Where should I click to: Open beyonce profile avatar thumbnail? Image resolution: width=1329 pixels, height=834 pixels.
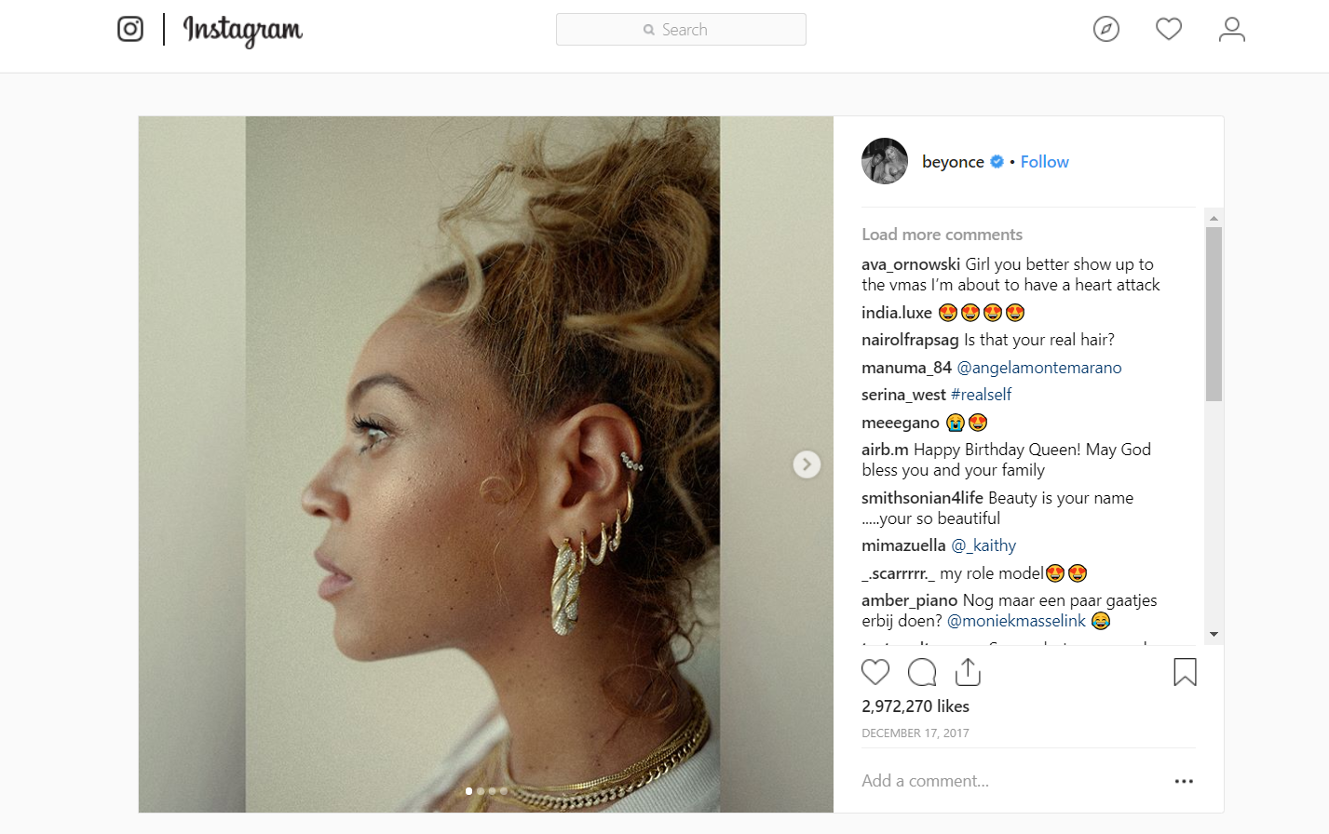tap(885, 161)
